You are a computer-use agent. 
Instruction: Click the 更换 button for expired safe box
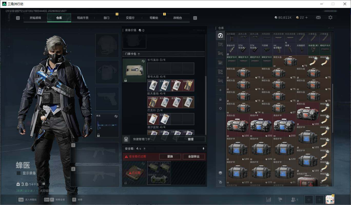click(170, 157)
